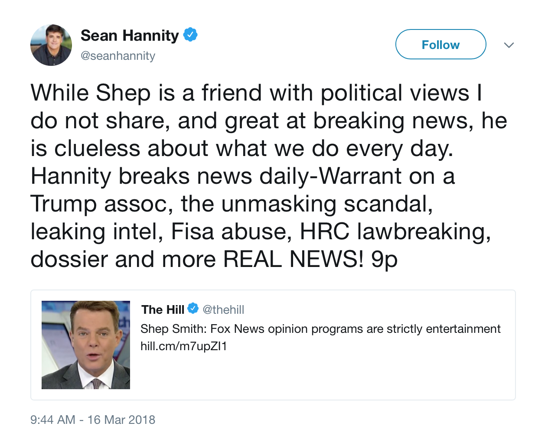Follow Sean Hannity with the Follow button
Viewport: 548px width, 436px height.
pyautogui.click(x=440, y=45)
